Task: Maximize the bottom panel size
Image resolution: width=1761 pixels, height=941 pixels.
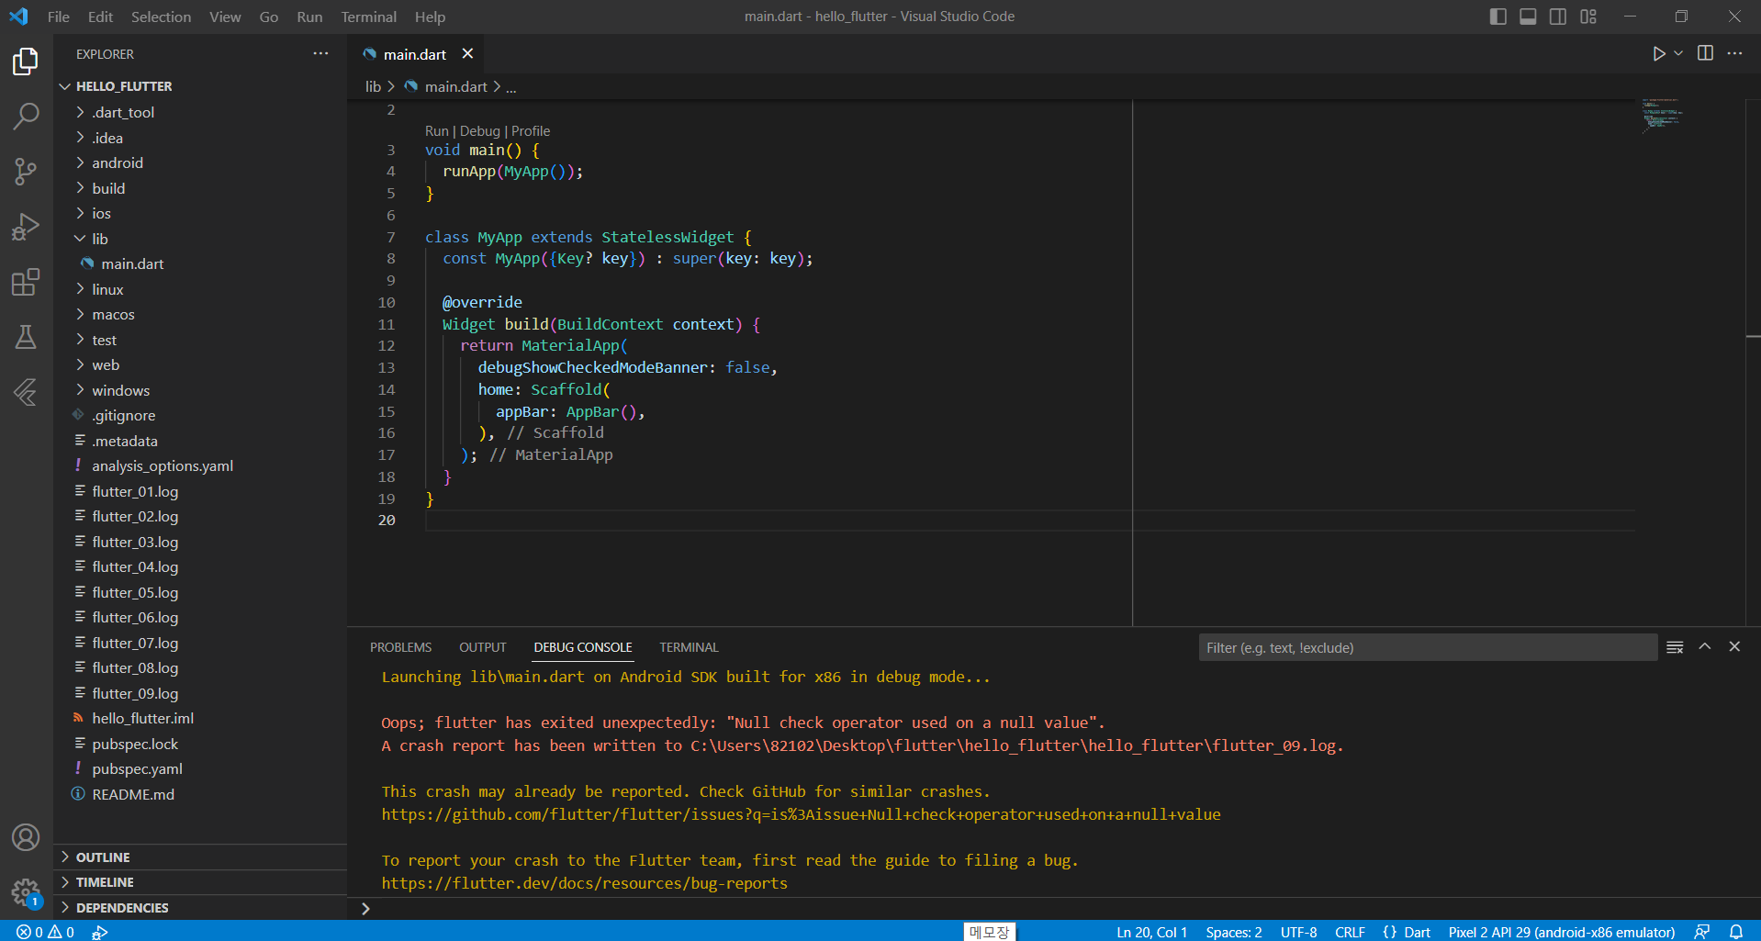Action: click(1705, 646)
